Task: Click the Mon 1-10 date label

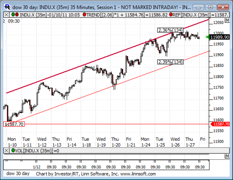Action: [x=12, y=142]
